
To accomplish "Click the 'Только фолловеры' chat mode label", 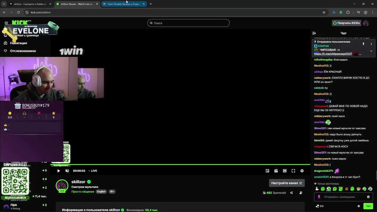I will pos(328,184).
